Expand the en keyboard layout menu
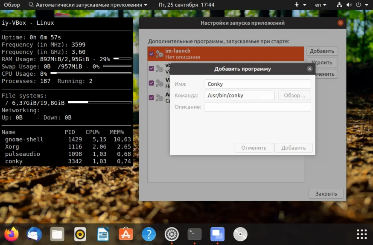The image size is (373, 245). click(320, 5)
